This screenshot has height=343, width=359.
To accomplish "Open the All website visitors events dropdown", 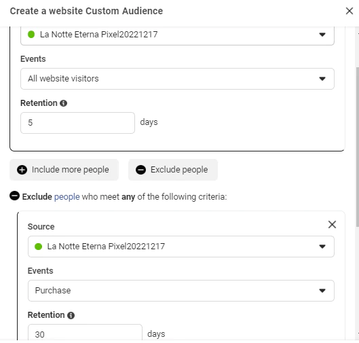I will pos(177,79).
